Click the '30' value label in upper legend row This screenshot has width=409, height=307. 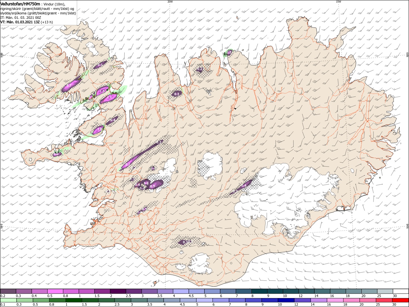coord(395,296)
